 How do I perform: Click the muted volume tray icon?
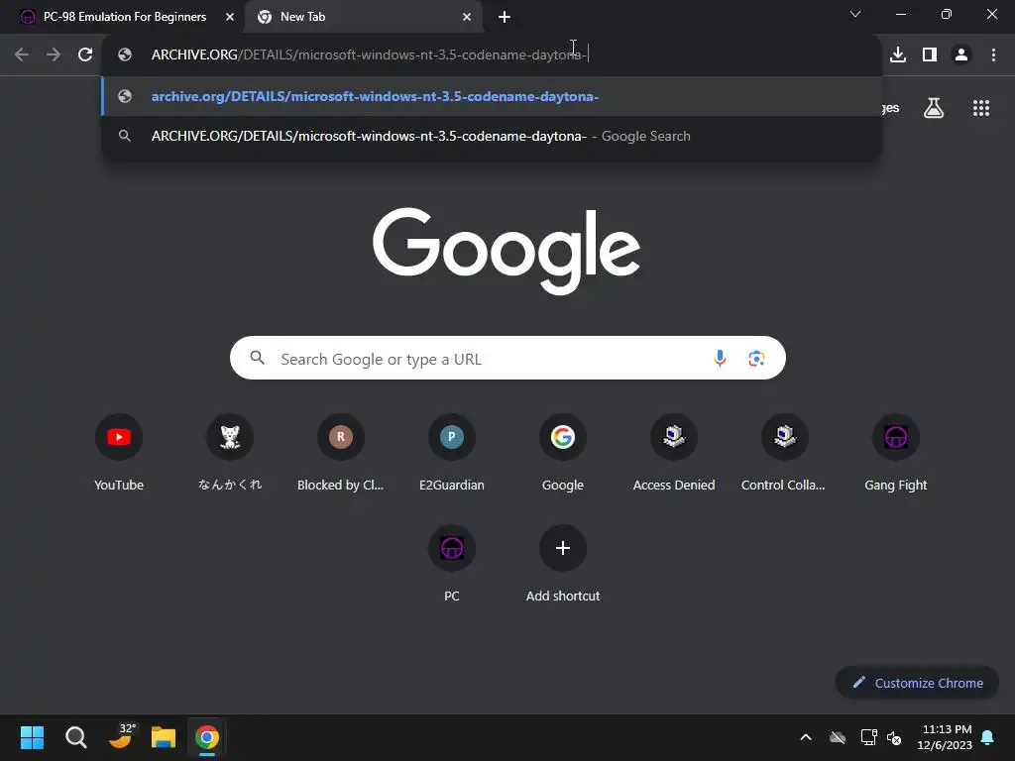click(894, 737)
